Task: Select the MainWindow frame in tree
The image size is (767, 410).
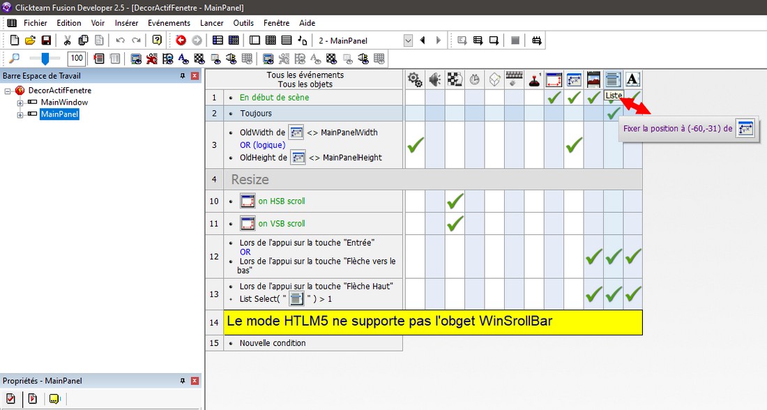Action: (64, 102)
